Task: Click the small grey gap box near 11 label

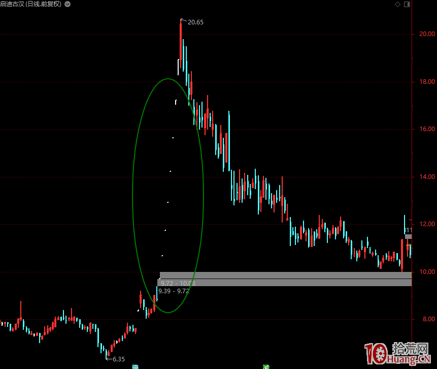Action: pos(408,237)
